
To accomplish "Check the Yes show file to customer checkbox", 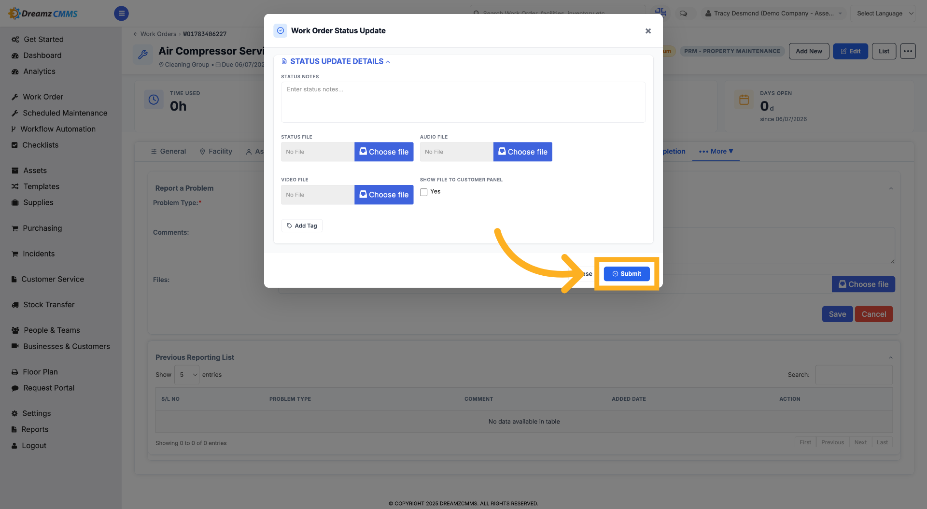I will [423, 192].
